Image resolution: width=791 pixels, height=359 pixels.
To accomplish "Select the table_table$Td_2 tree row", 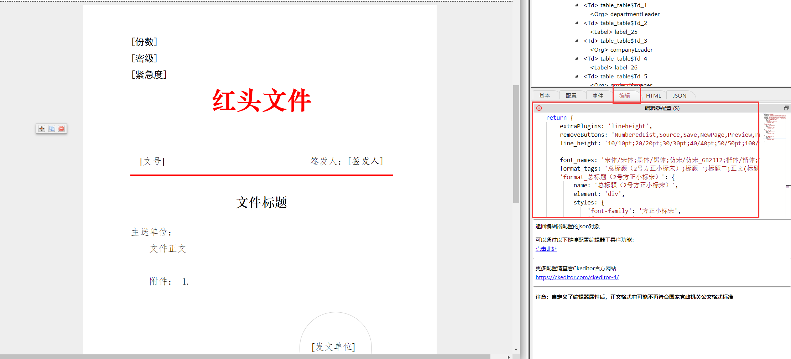I will pos(615,23).
